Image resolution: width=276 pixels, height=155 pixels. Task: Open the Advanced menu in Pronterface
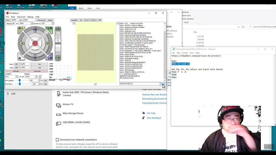click(x=21, y=17)
